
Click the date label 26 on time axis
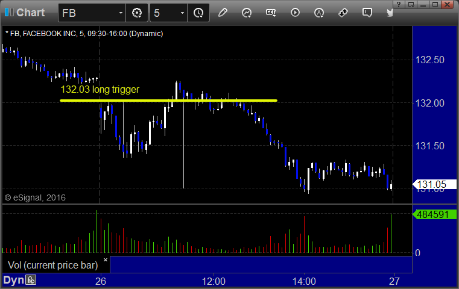coord(101,281)
